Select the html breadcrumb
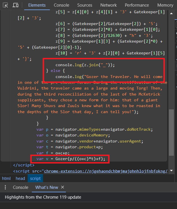Viewport: 177px width, 209px height. click(6, 178)
